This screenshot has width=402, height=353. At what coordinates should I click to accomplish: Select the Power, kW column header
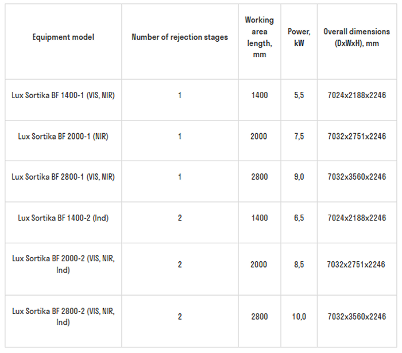299,37
